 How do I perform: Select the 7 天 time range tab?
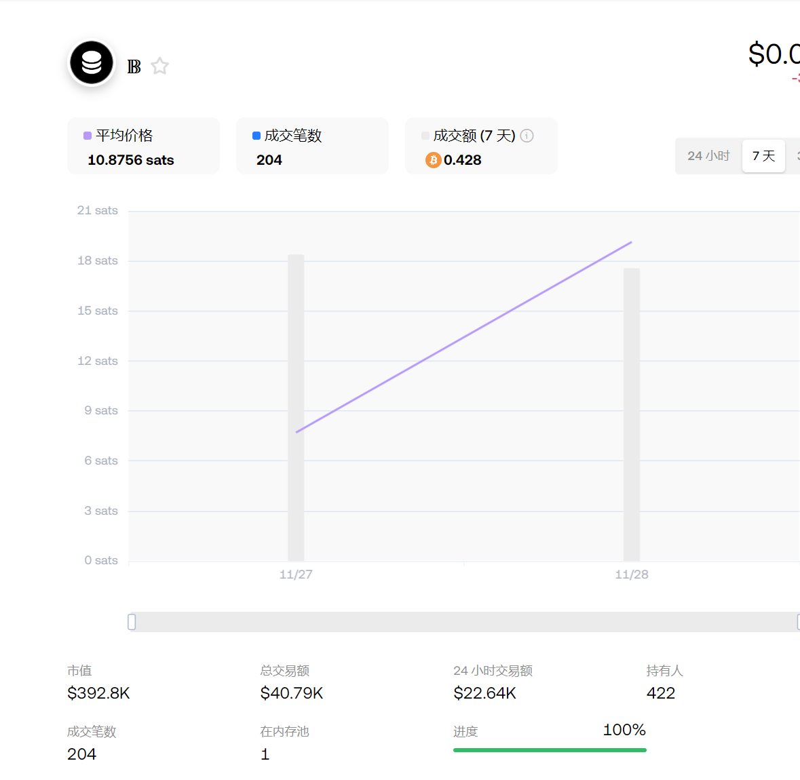coord(763,155)
